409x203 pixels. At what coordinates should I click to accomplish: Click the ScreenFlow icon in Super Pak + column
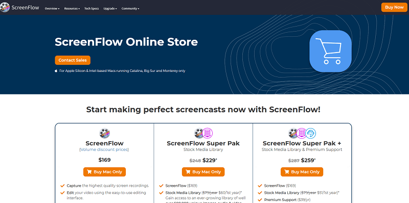[293, 133]
